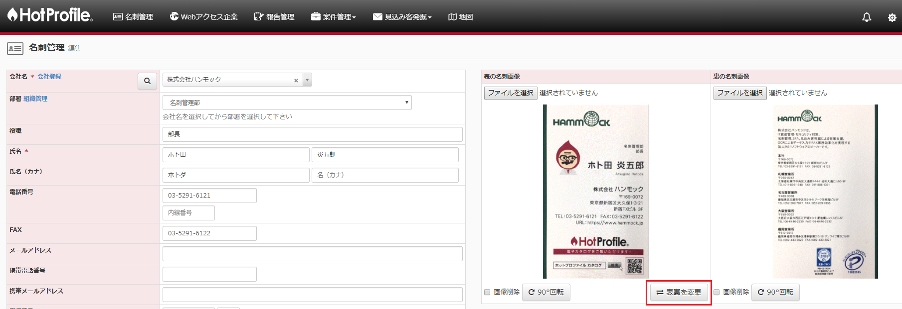This screenshot has height=309, width=902.
Task: Click the 表の名刺画像 header text
Action: coord(502,77)
